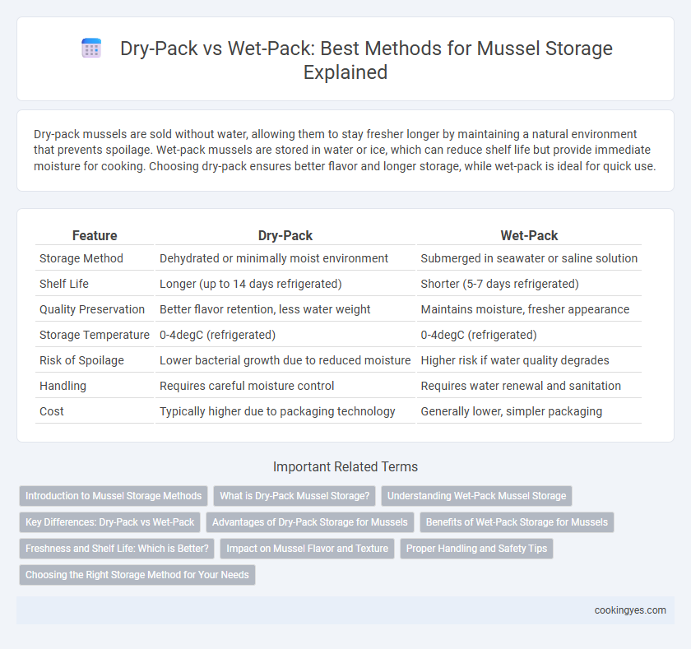Screen dimensions: 691x649
Task: Select the 'Feature' column header
Action: (95, 235)
